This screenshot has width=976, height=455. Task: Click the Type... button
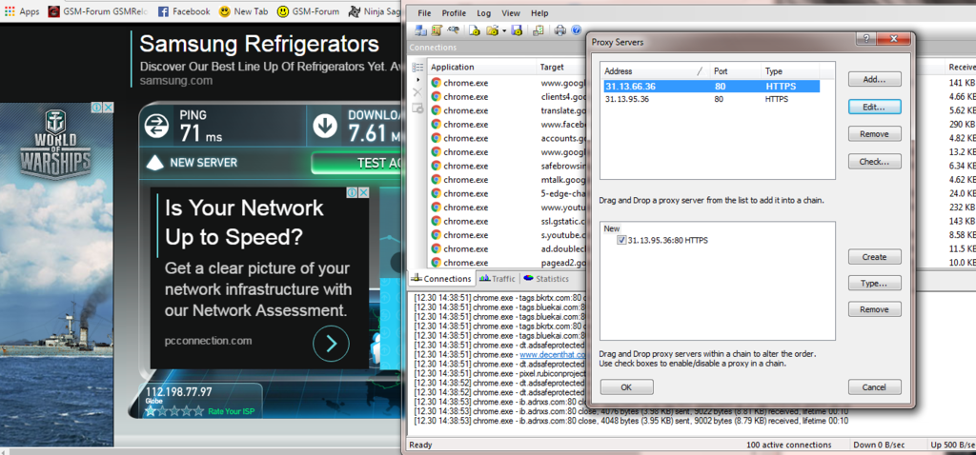(875, 284)
